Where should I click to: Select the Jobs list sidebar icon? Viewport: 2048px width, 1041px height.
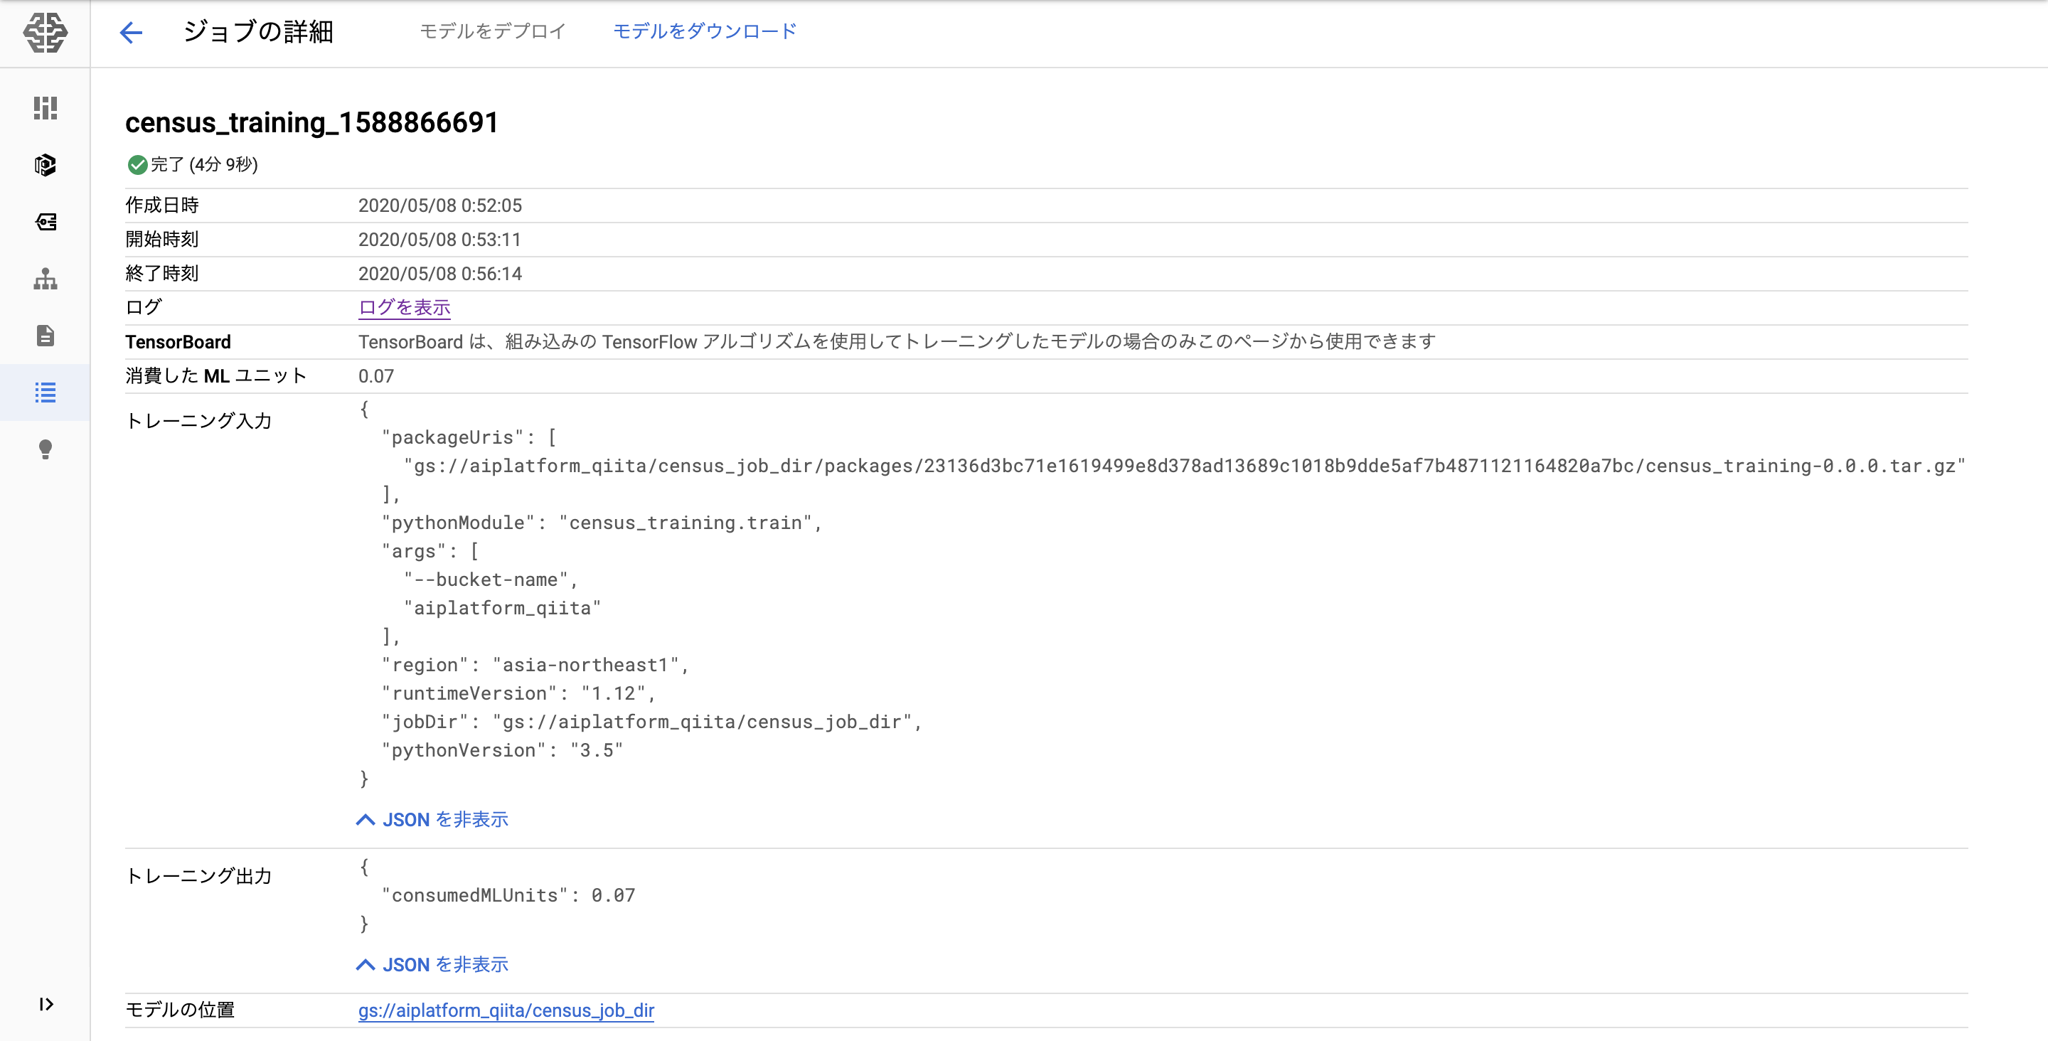click(x=46, y=393)
